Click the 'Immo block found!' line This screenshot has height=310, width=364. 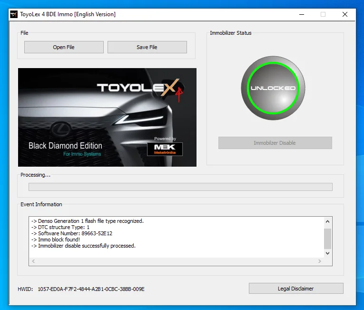coord(56,240)
